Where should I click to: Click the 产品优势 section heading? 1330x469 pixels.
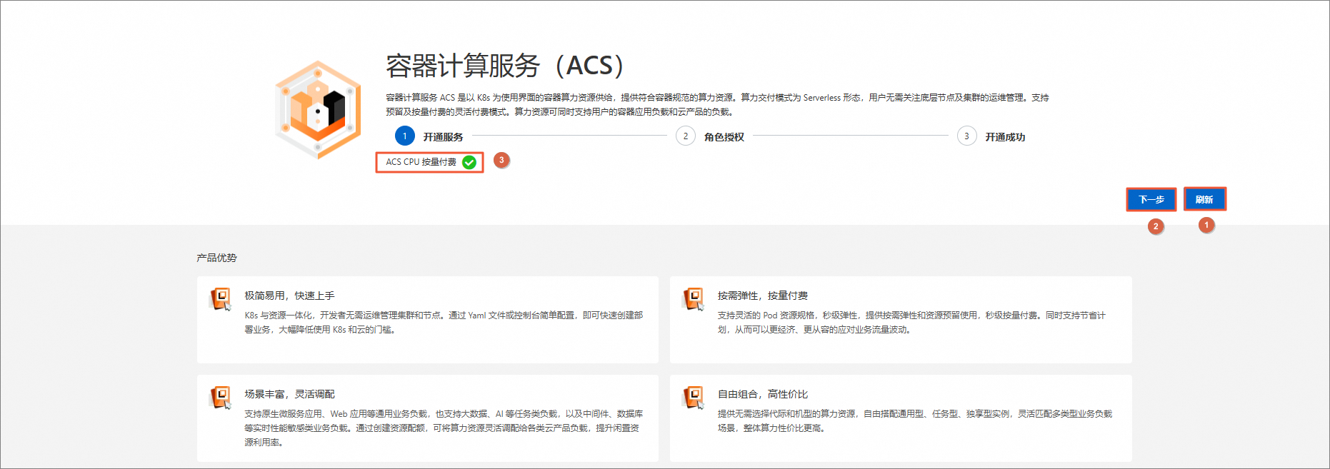pyautogui.click(x=216, y=258)
